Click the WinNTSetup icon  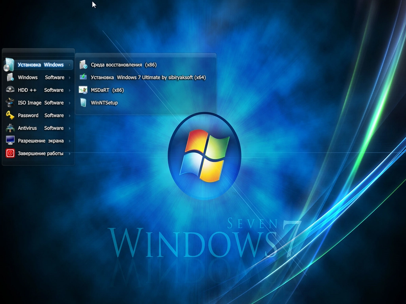click(83, 103)
